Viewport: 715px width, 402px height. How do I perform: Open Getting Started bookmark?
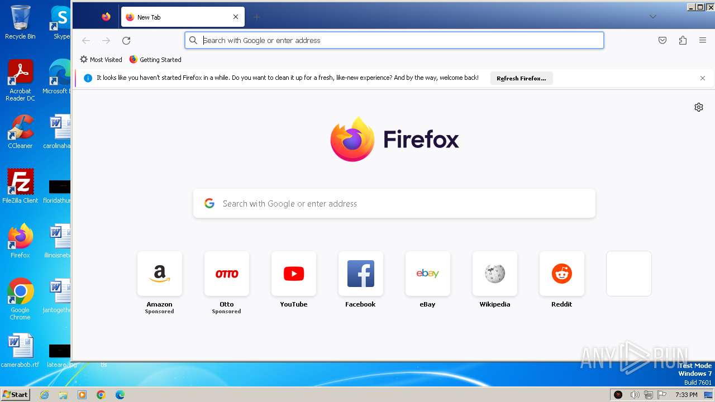(x=155, y=59)
